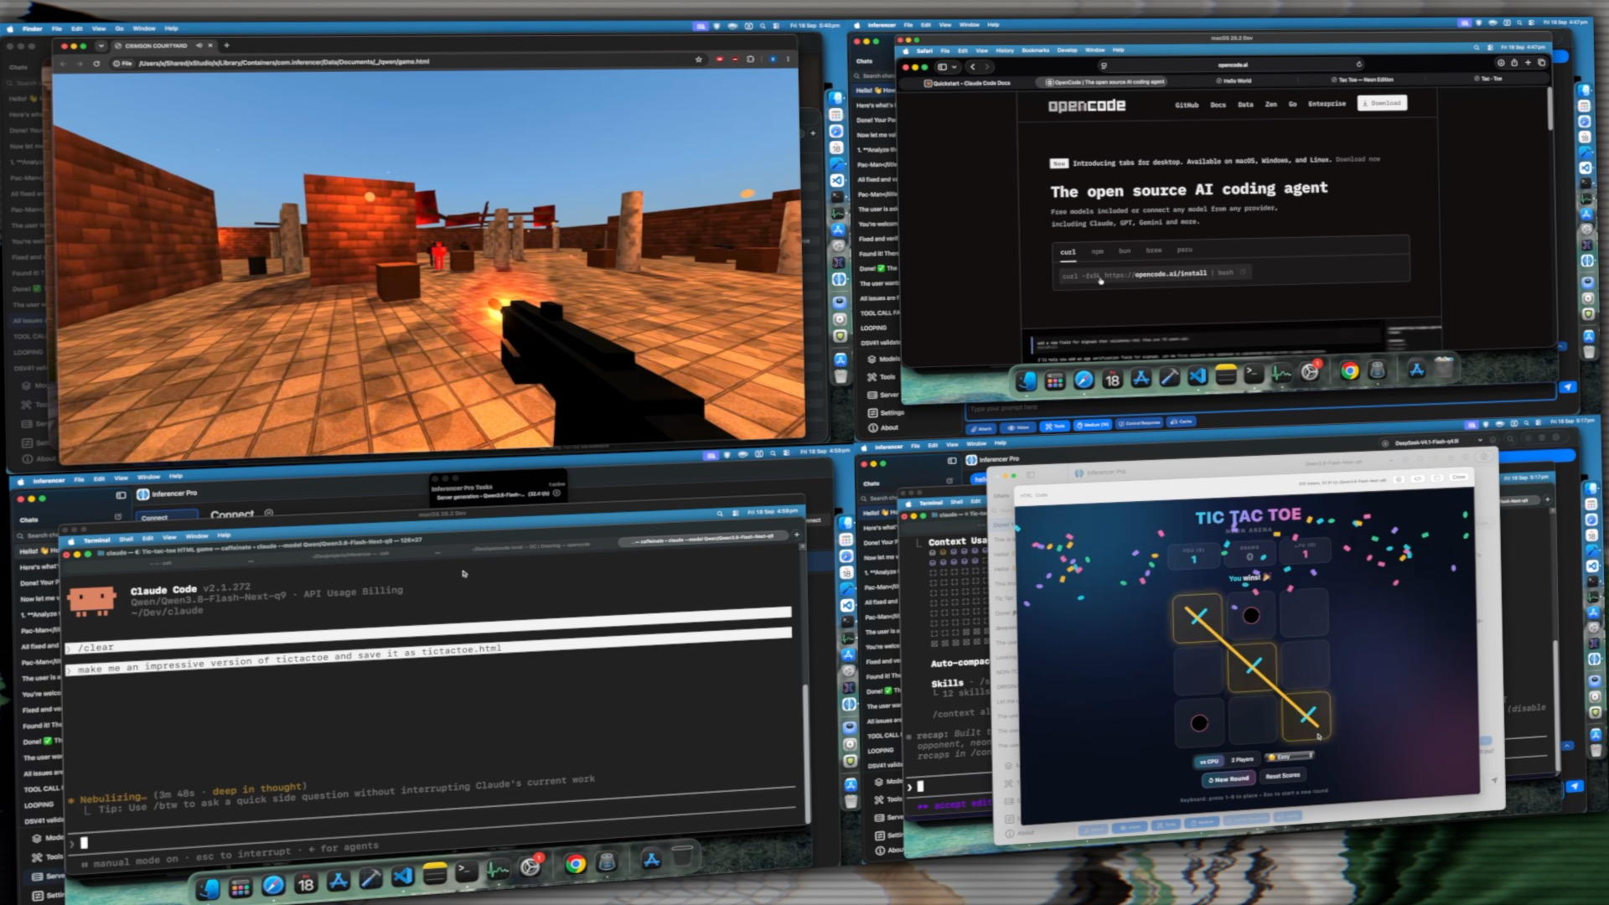Click the Download button on the opencode site
1609x905 pixels.
tap(1382, 103)
